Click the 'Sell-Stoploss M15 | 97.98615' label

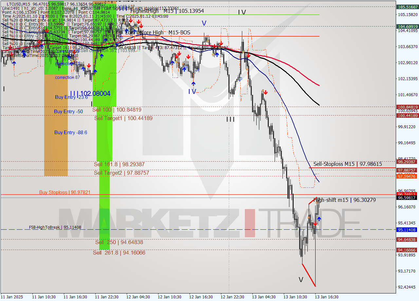pos(348,164)
